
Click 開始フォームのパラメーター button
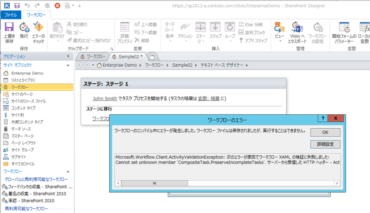(344, 33)
